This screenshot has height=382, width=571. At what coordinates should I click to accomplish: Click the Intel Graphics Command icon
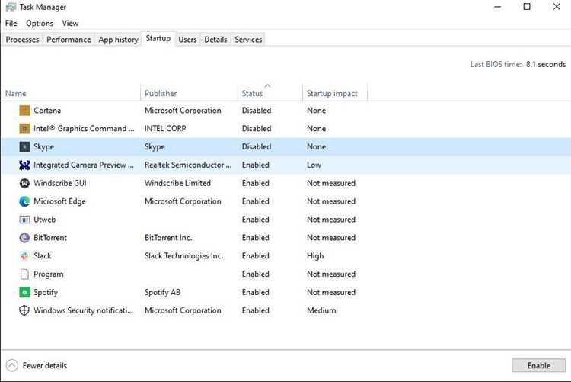tap(24, 128)
